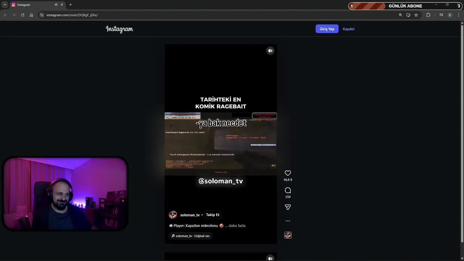Follow account with Takip Et button
The image size is (464, 261).
[x=212, y=215]
